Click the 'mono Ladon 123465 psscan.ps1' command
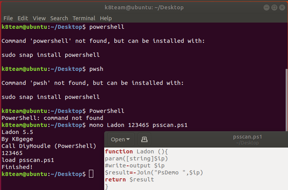 pyautogui.click(x=139, y=125)
